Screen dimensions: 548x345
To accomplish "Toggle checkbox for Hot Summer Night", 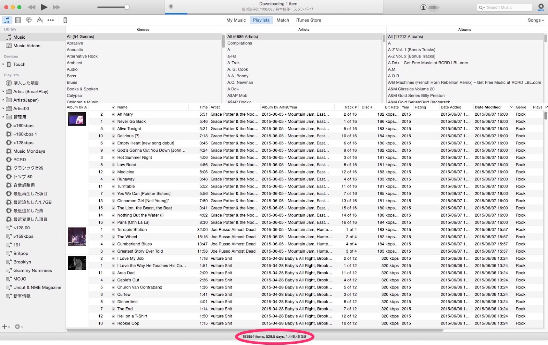I will pyautogui.click(x=113, y=157).
